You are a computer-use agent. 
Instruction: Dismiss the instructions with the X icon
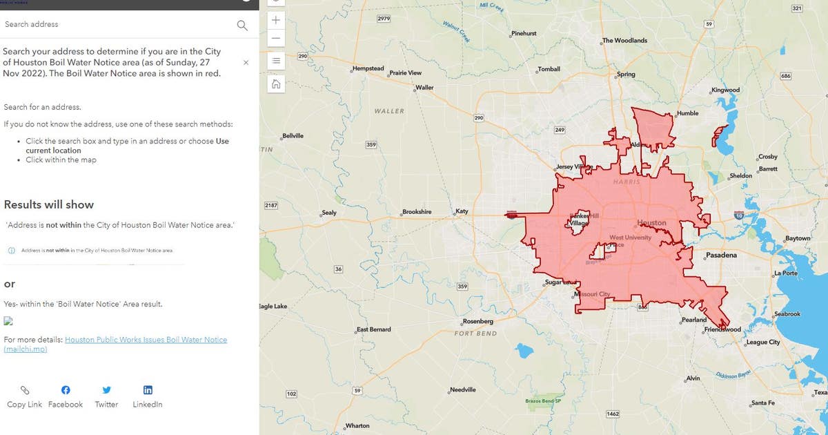click(x=246, y=62)
